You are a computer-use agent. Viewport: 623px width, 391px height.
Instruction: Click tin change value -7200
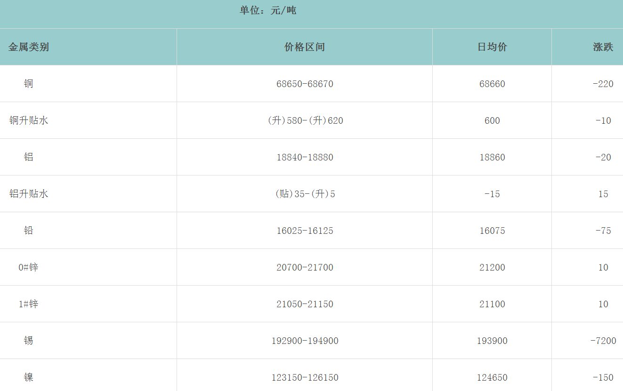(x=603, y=341)
